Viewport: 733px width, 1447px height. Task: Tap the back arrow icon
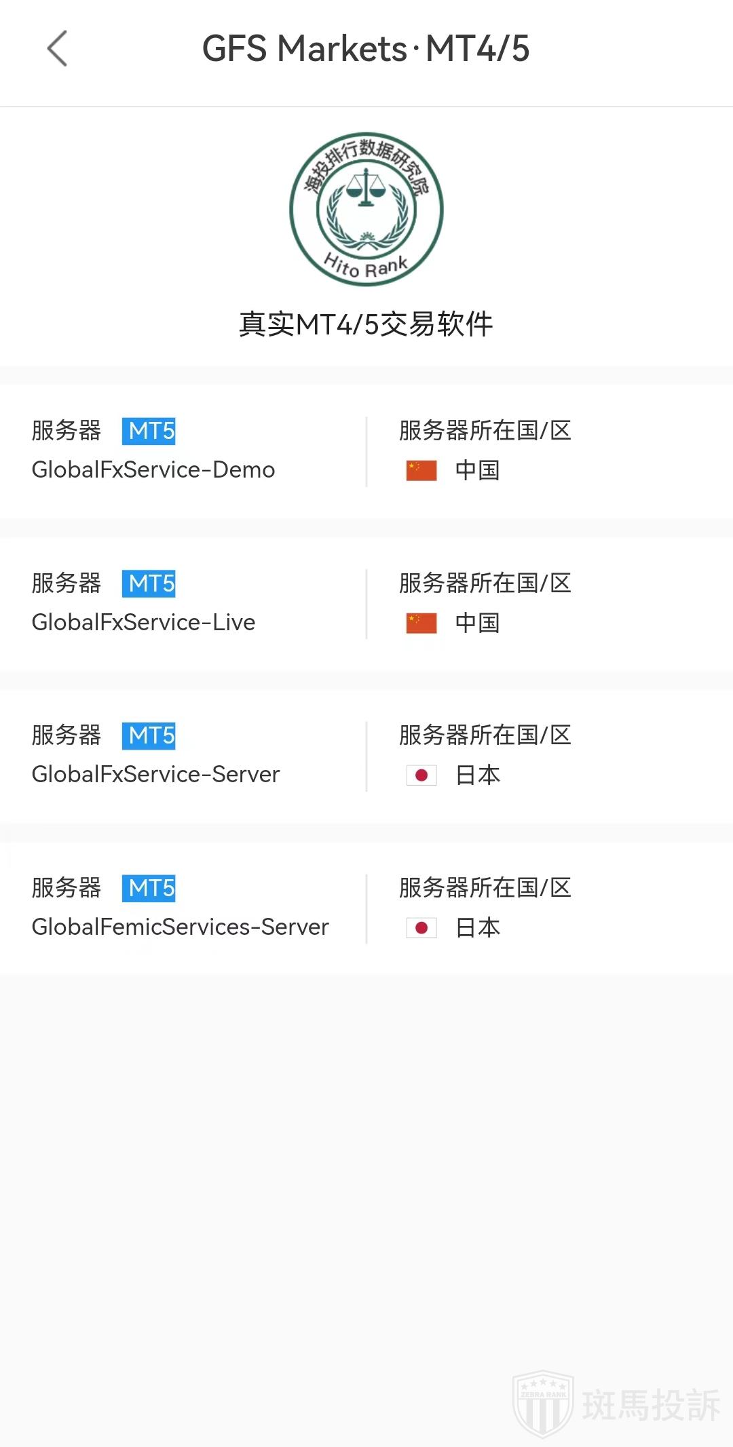pos(57,49)
